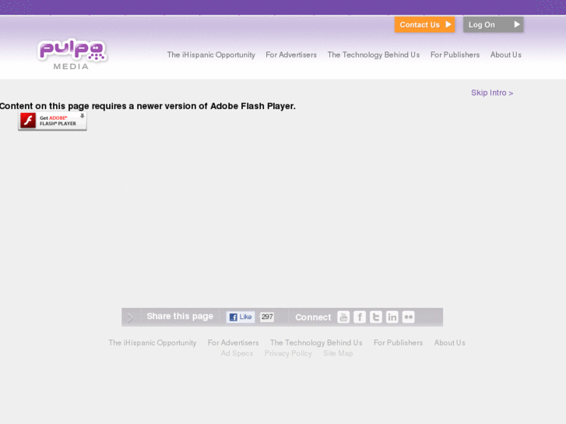Open the Twitter connect icon

[x=376, y=317]
